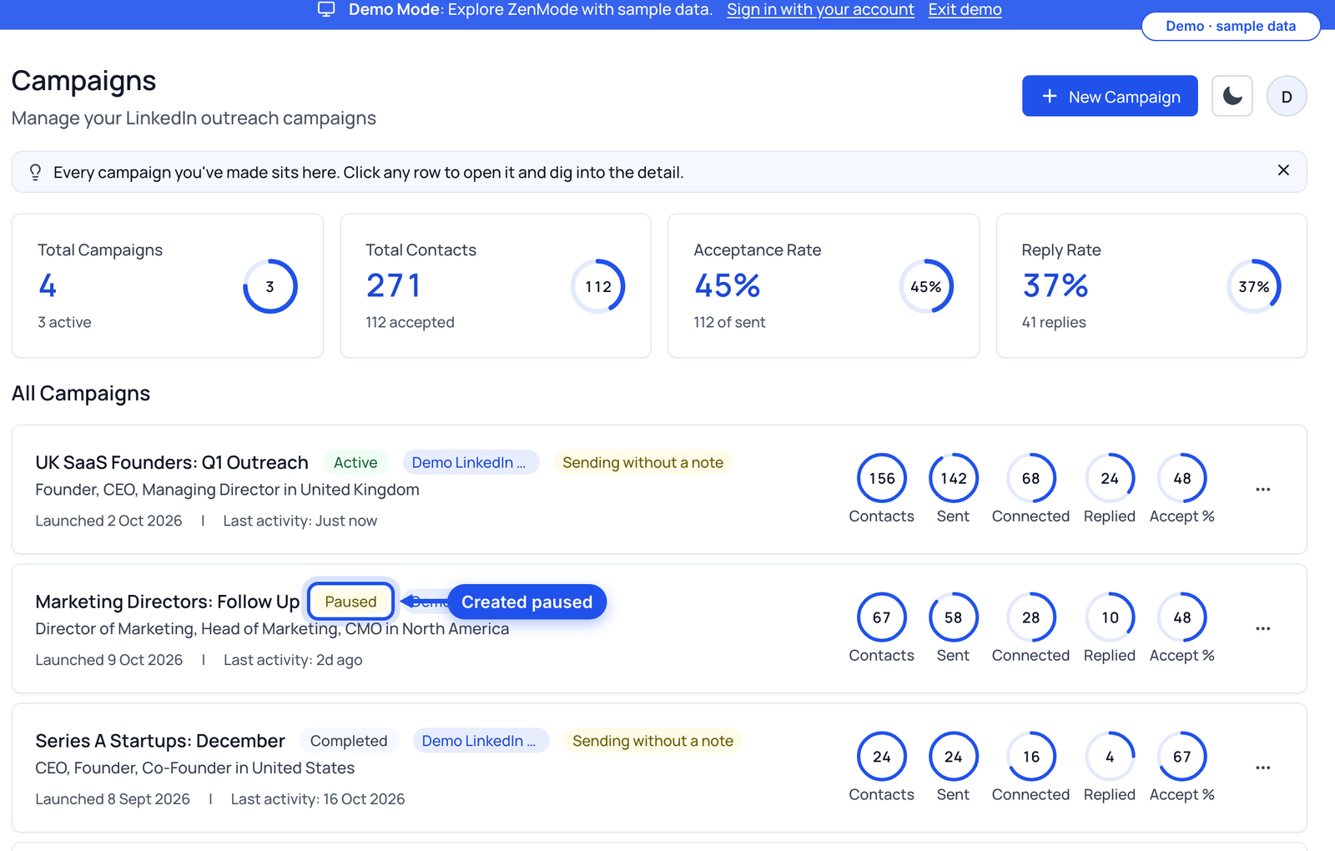This screenshot has height=851, width=1335.
Task: Click the 10 Replied ring
Action: (x=1110, y=617)
